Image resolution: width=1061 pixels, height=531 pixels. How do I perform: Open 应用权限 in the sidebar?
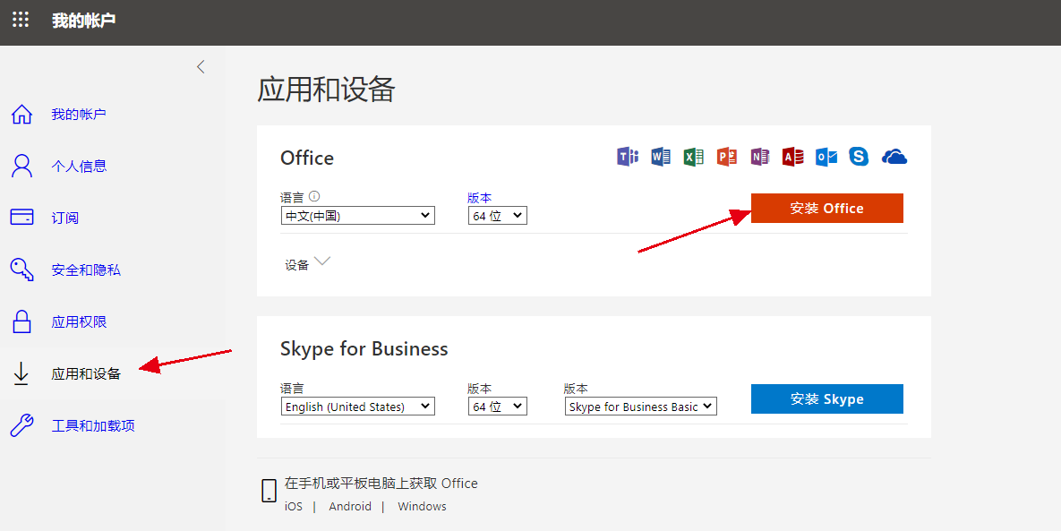[x=79, y=322]
